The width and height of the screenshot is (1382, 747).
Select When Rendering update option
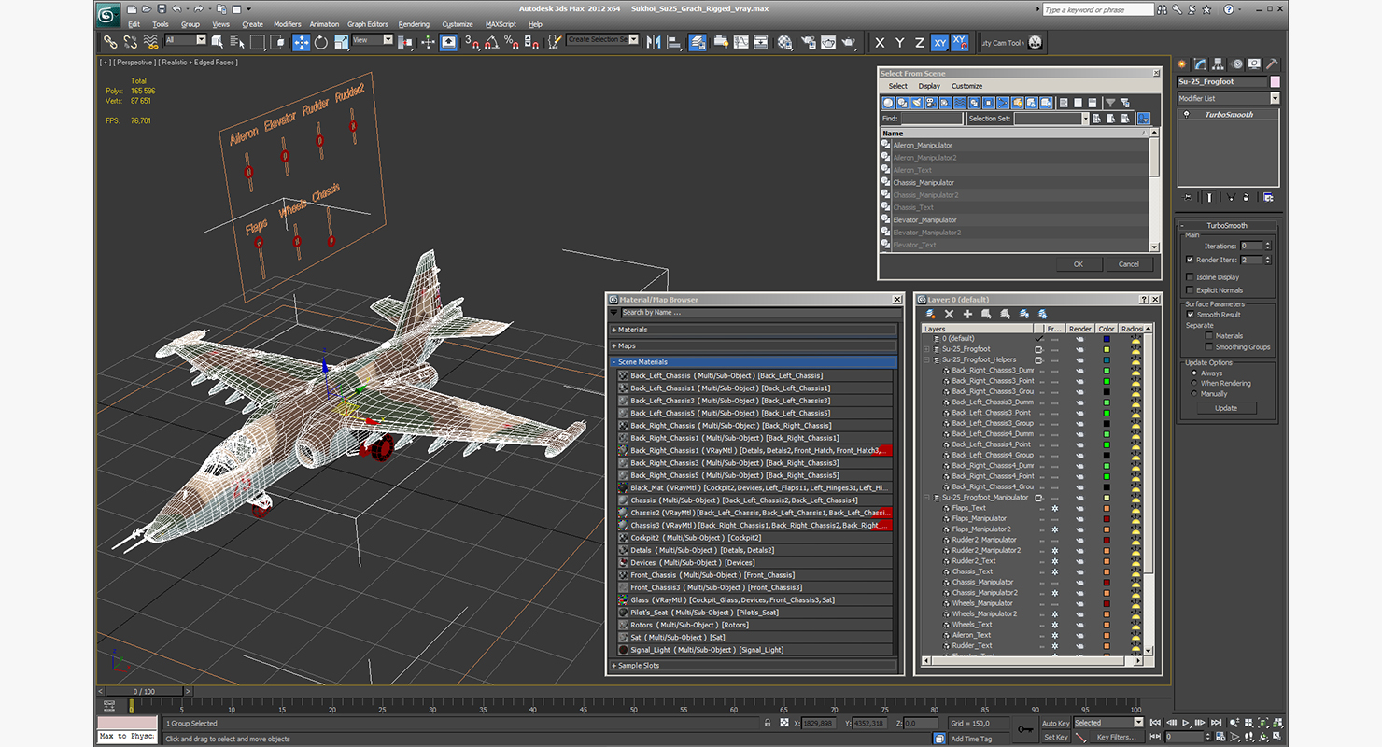[x=1193, y=384]
